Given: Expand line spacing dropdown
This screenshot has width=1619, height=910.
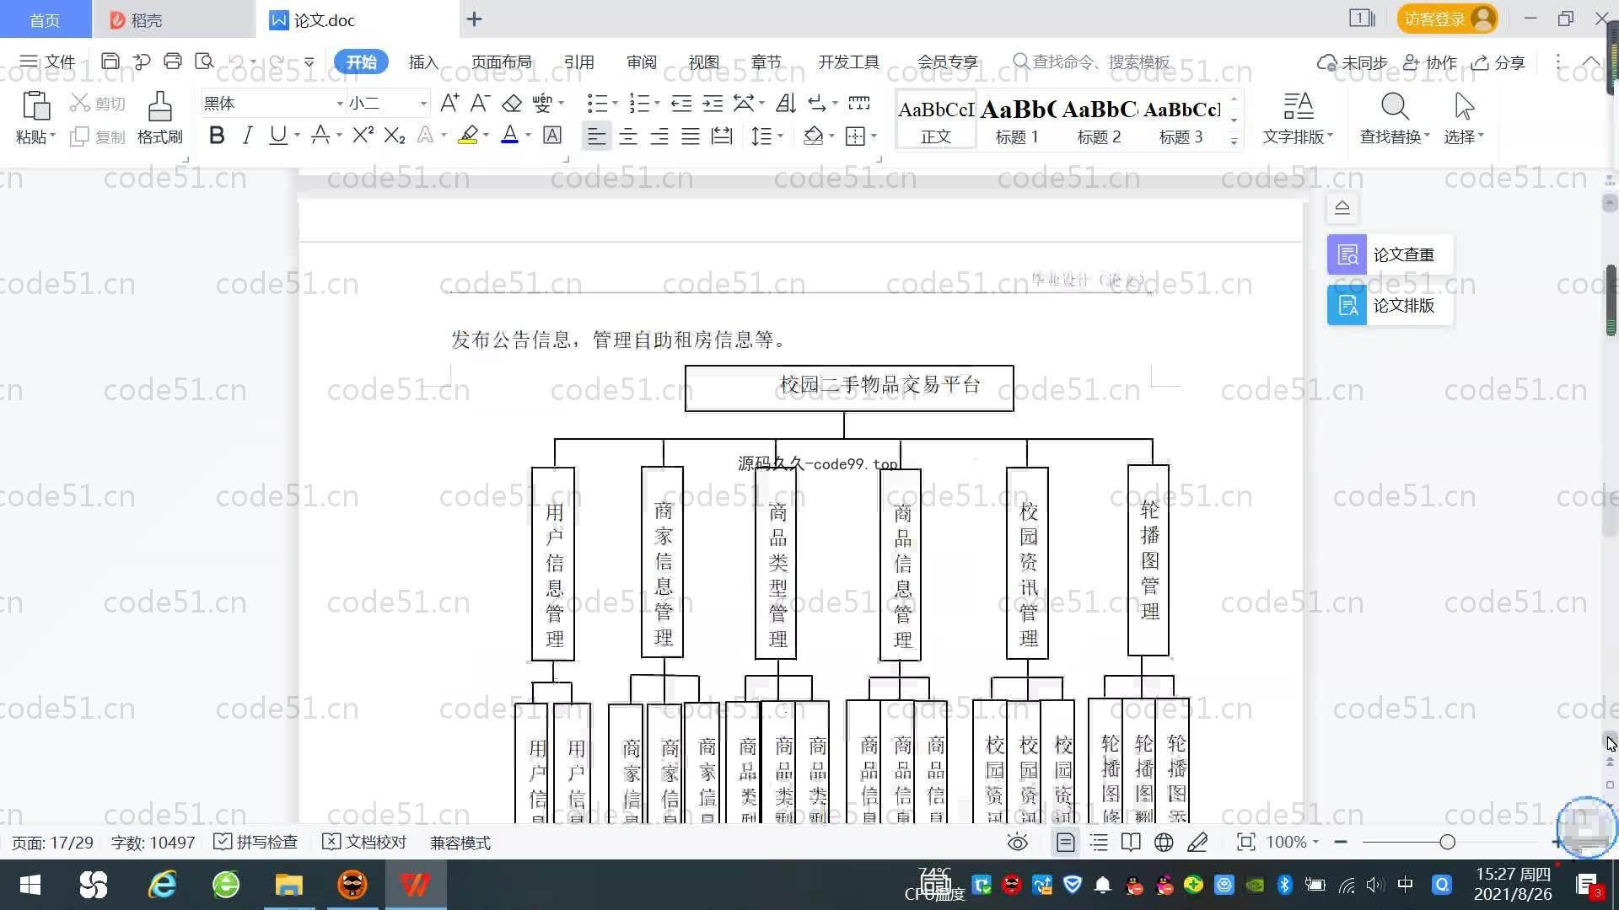Looking at the screenshot, I should click(x=780, y=136).
